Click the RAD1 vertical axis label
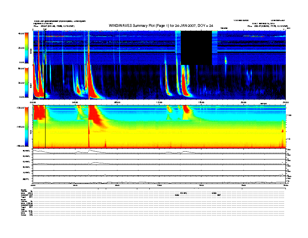Screen dimensions: 308x238 [x=31, y=86]
